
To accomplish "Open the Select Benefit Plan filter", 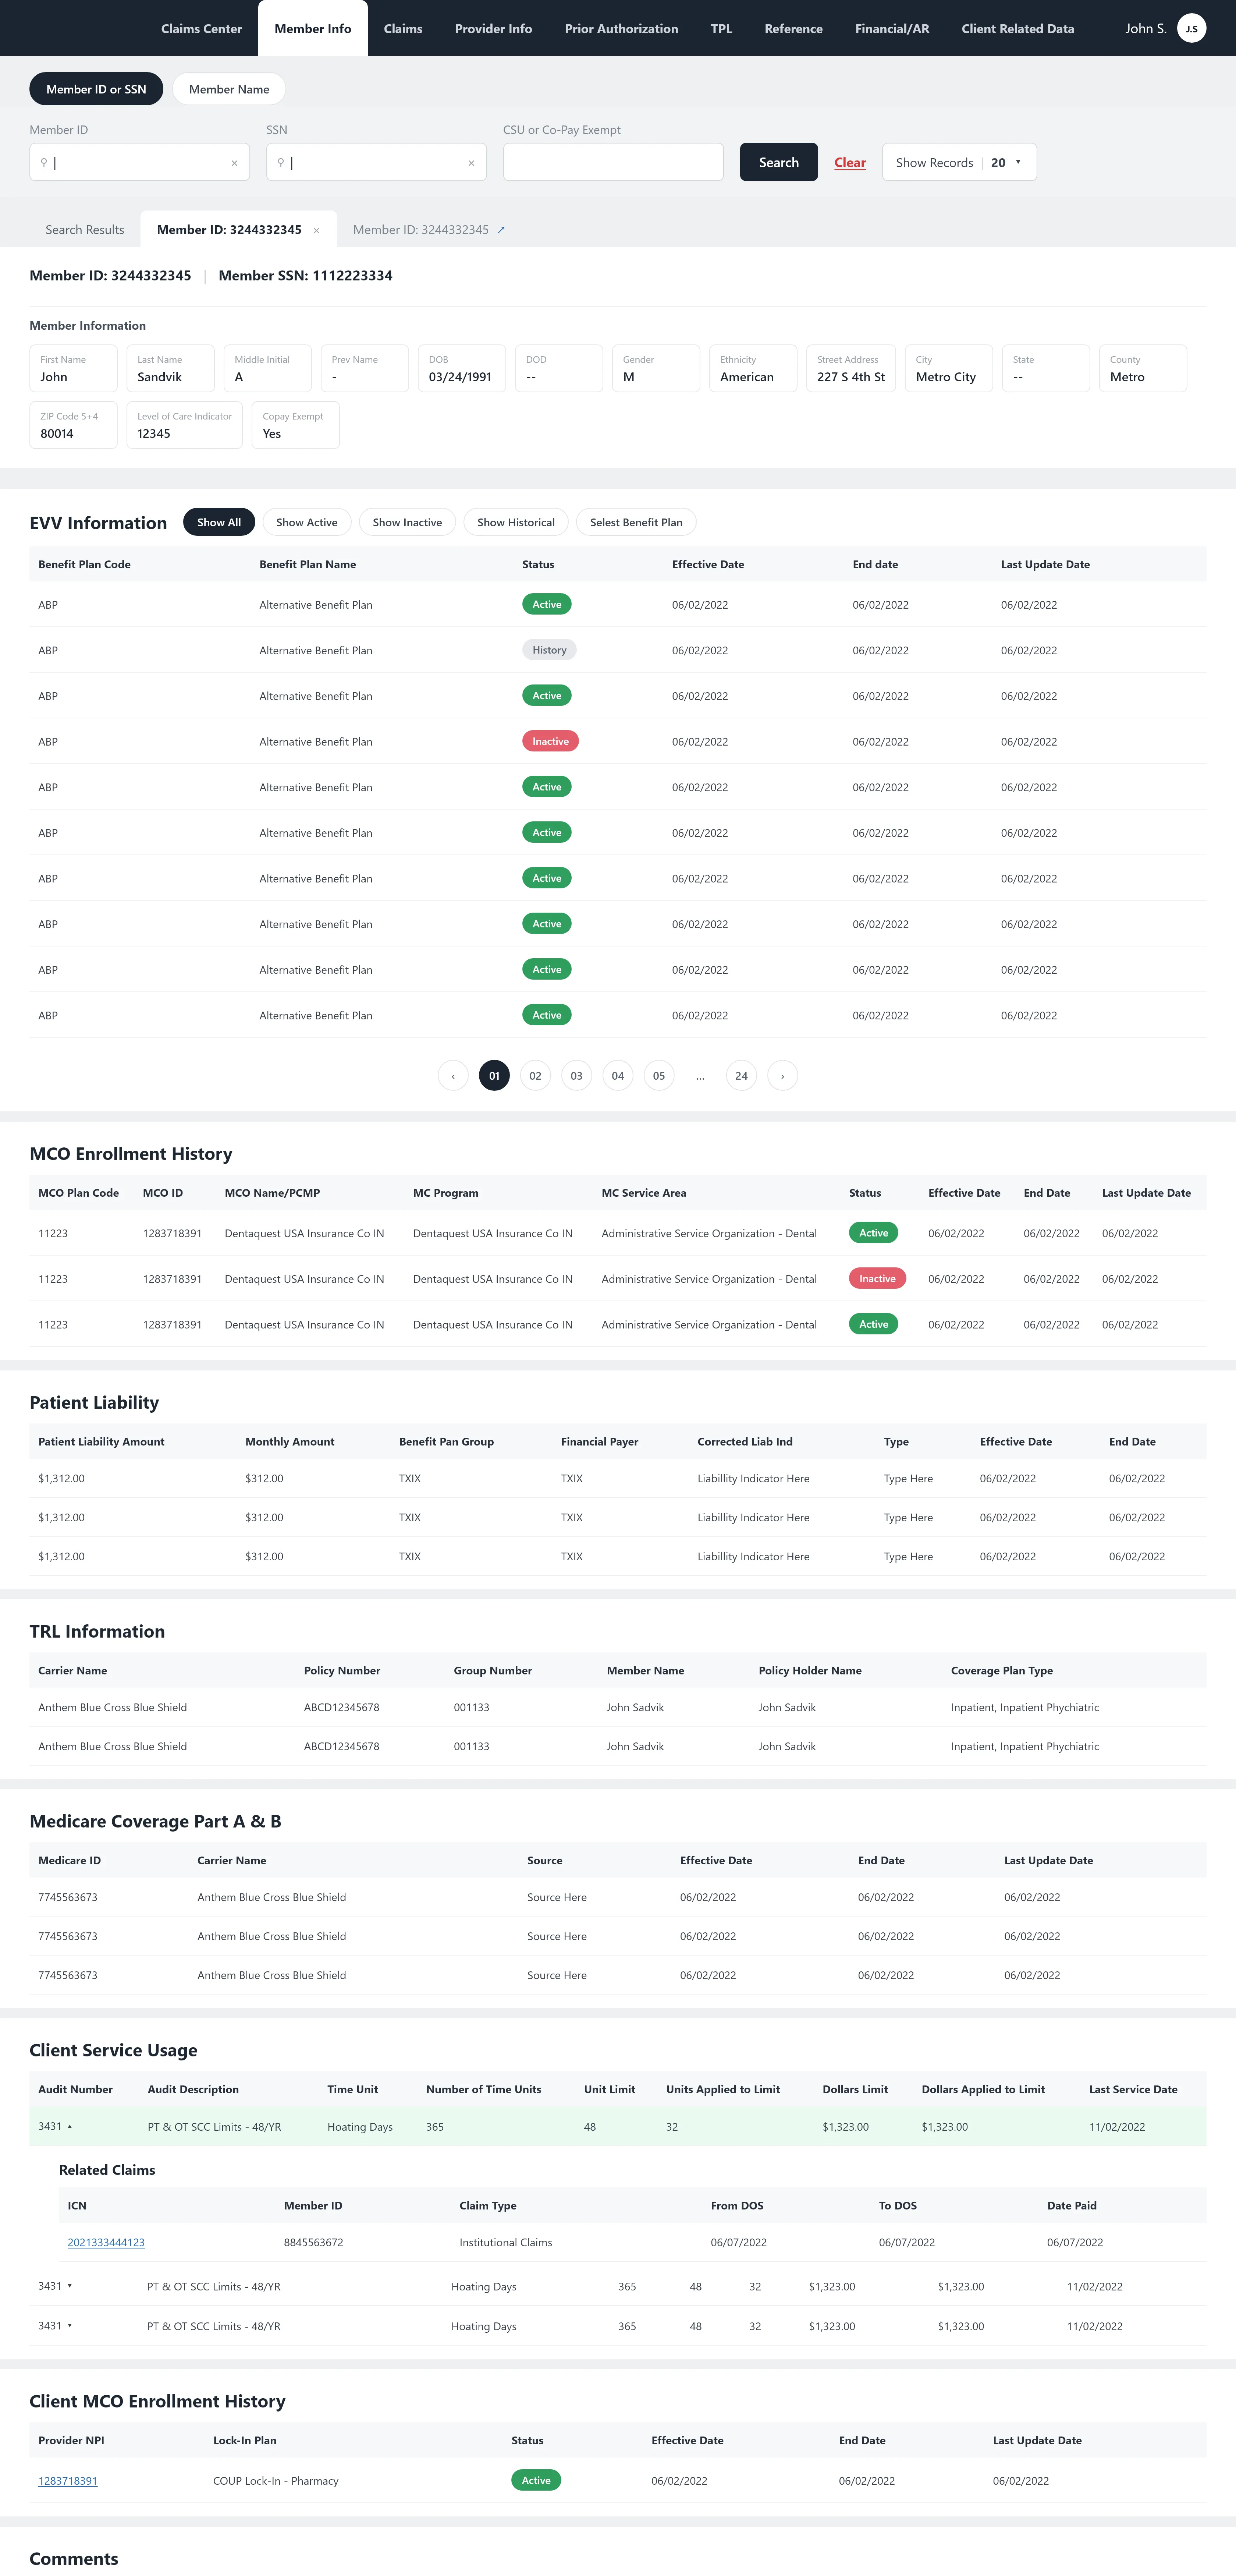I will pyautogui.click(x=636, y=522).
